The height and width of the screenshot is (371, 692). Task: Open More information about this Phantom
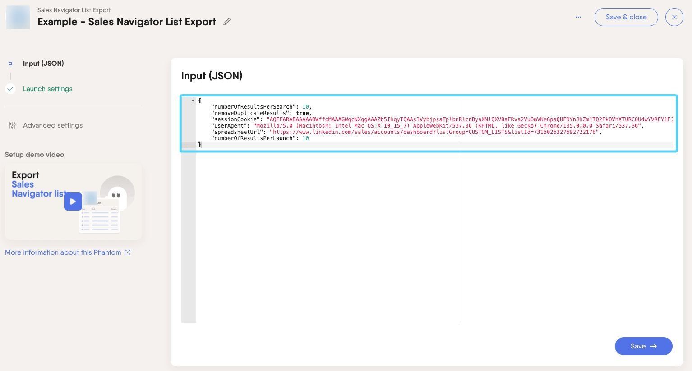(x=63, y=252)
